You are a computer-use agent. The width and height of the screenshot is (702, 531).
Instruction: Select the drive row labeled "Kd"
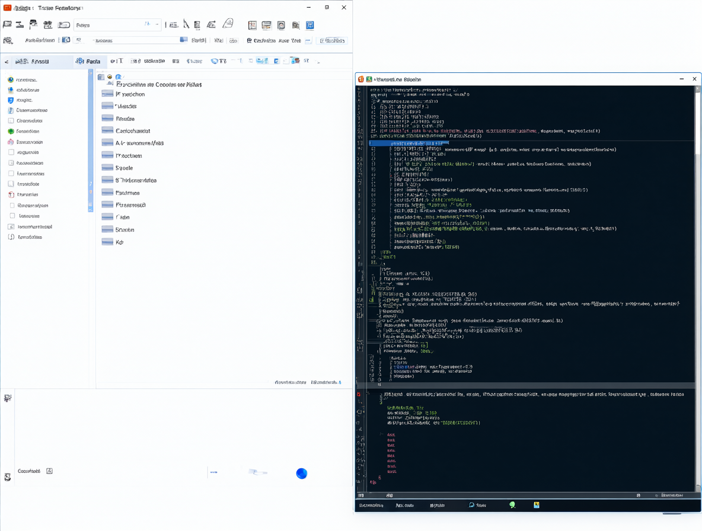pyautogui.click(x=113, y=242)
